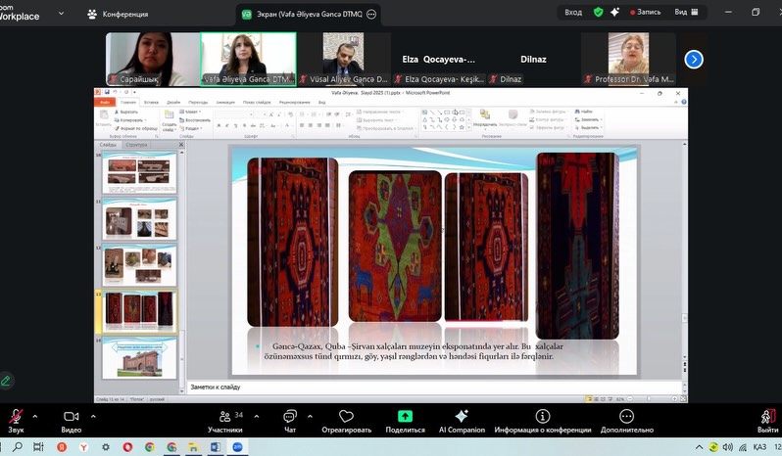Click the green Поделиться share screen icon
Viewport: 782px width, 456px height.
click(405, 418)
